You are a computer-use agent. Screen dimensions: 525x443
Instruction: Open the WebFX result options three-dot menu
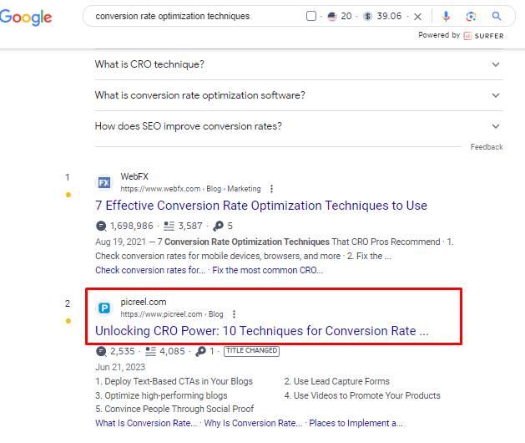tap(271, 189)
